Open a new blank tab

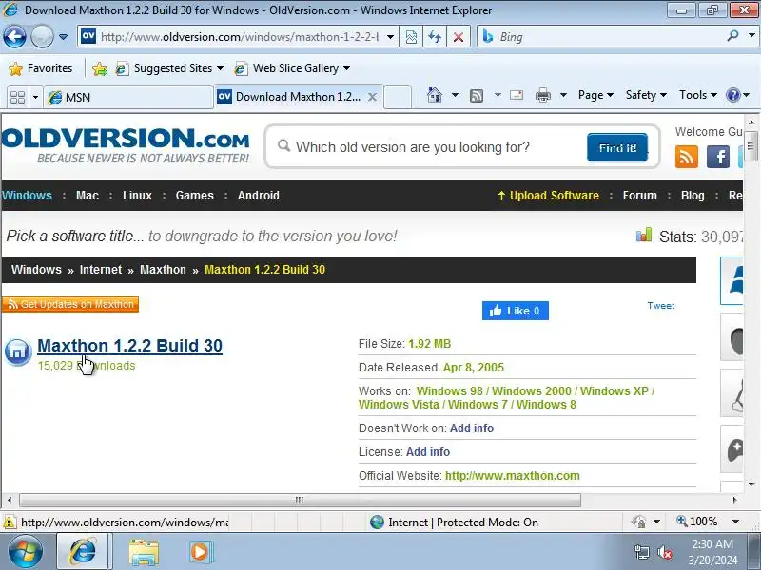click(x=398, y=97)
